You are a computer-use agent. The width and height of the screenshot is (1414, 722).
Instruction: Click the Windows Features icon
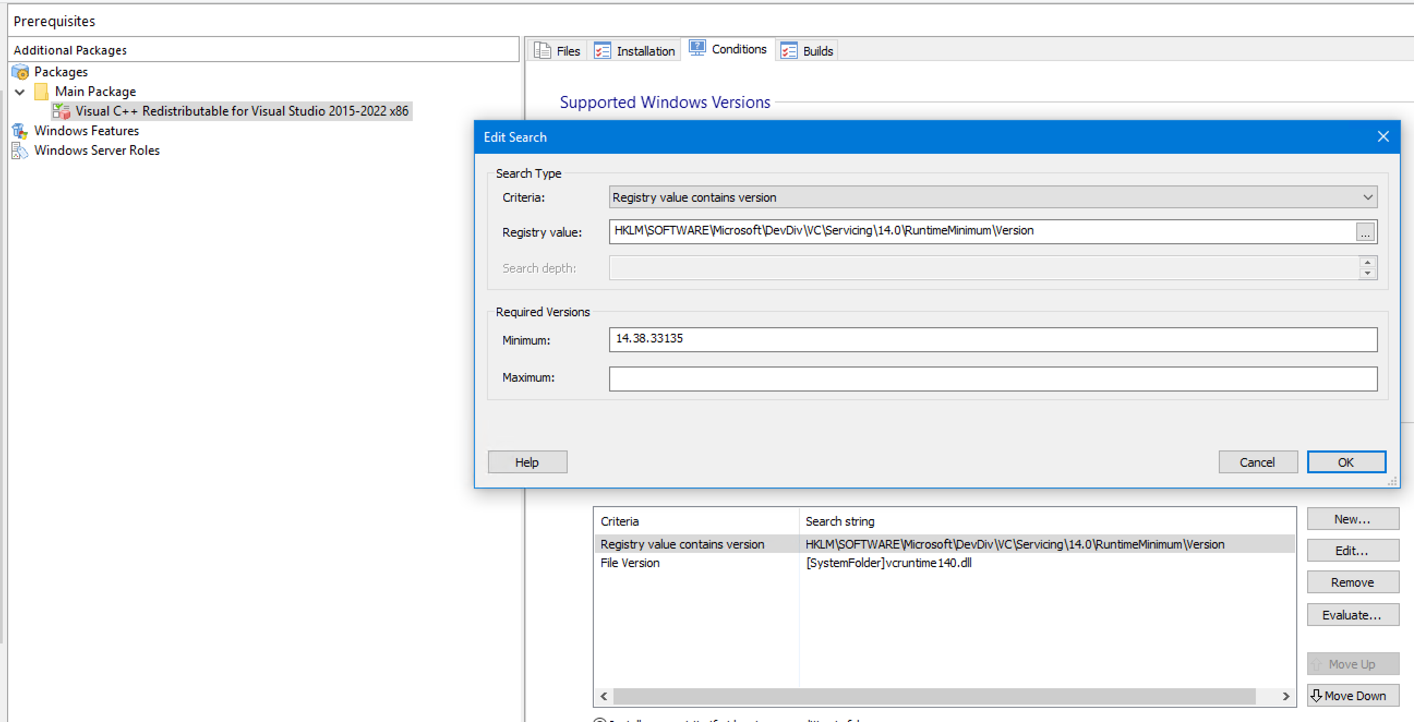click(20, 131)
